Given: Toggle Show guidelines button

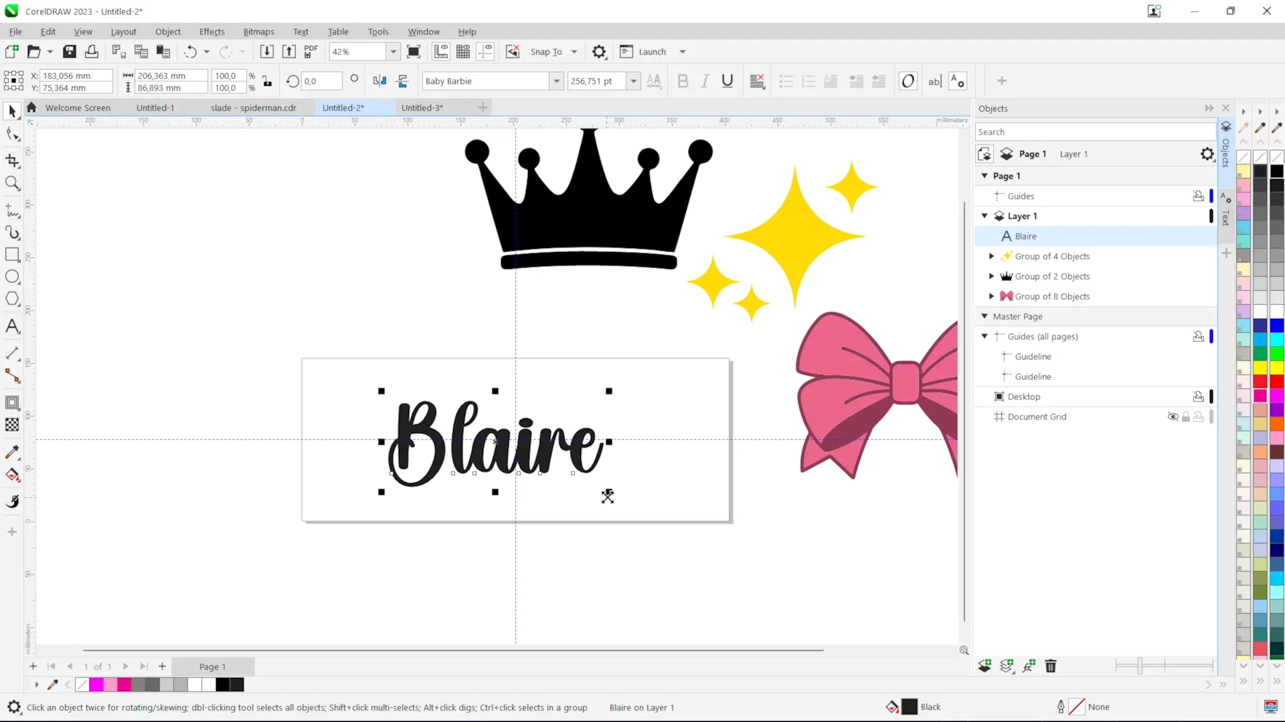Looking at the screenshot, I should pos(485,51).
